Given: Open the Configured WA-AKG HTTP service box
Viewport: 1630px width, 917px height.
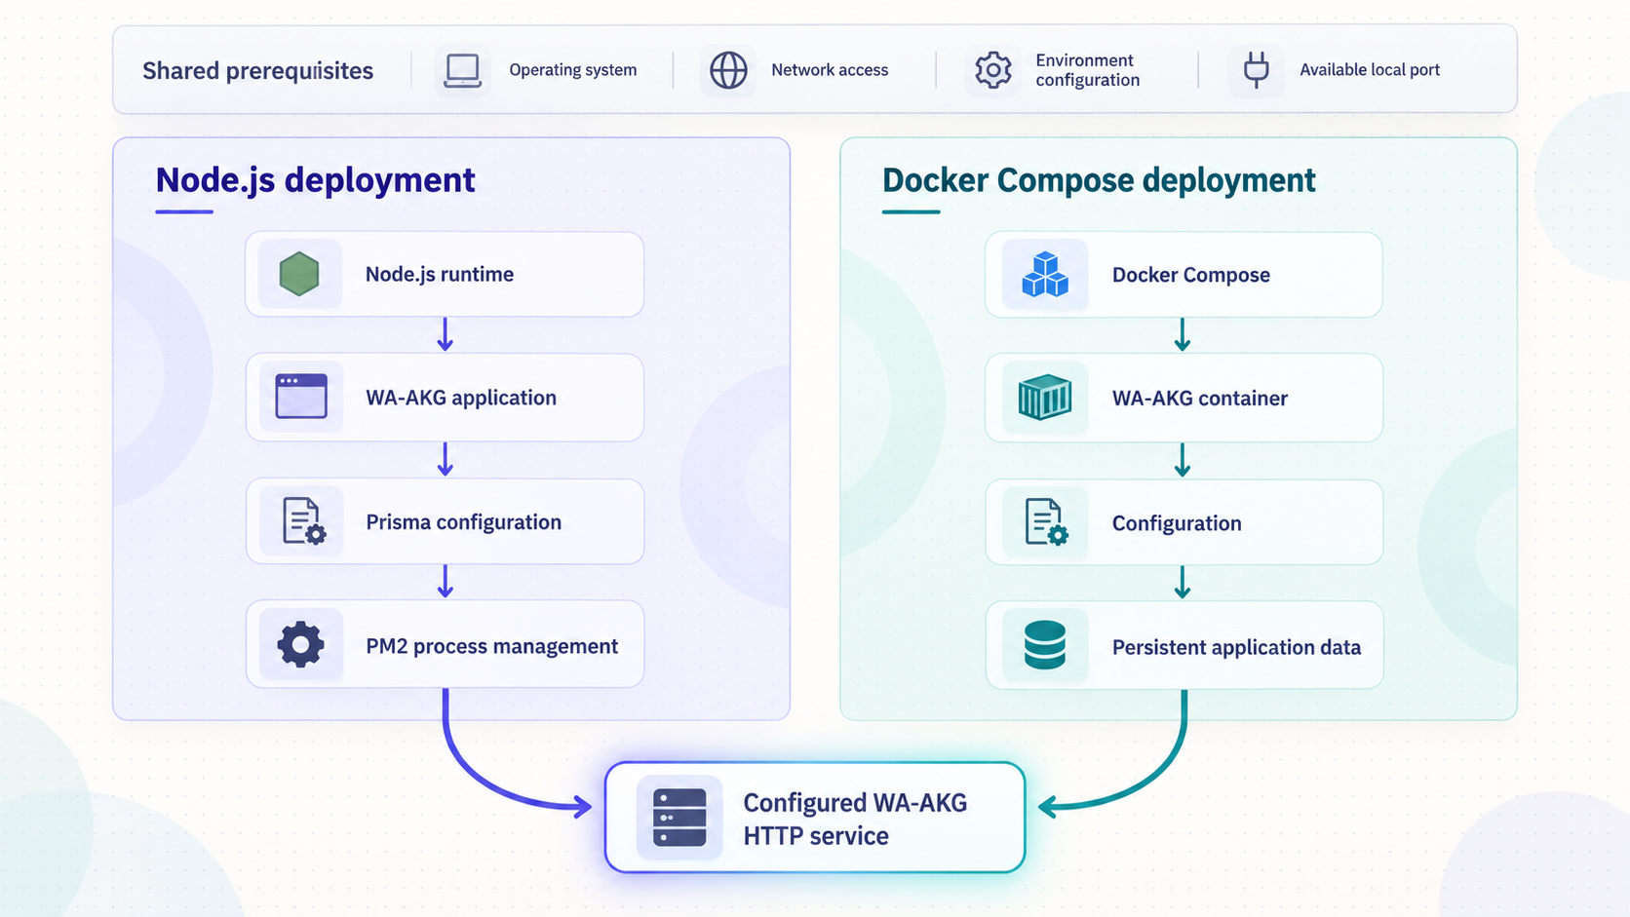Looking at the screenshot, I should (815, 818).
